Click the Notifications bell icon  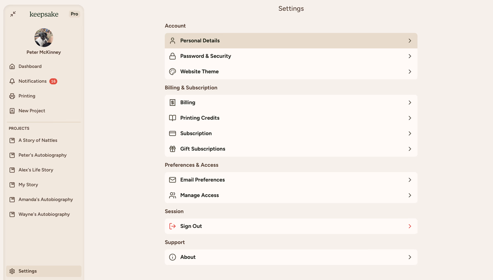click(12, 81)
